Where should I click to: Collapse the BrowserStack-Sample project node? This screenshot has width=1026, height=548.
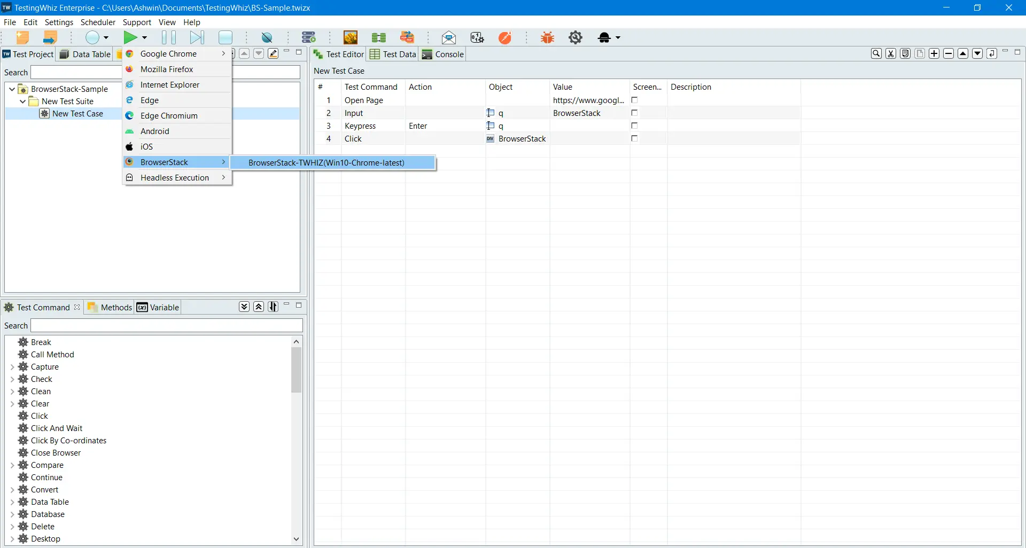12,89
